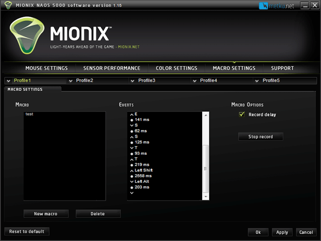321x241 pixels.
Task: Click the Events list scrollbar thumb
Action: pos(206,169)
